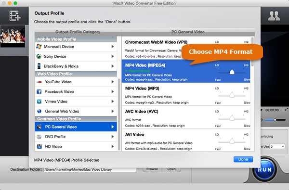
Task: Click the Facebook Video icon
Action: [x=39, y=91]
